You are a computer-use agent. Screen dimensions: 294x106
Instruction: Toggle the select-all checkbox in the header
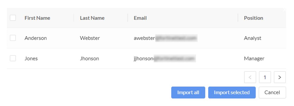click(x=13, y=18)
